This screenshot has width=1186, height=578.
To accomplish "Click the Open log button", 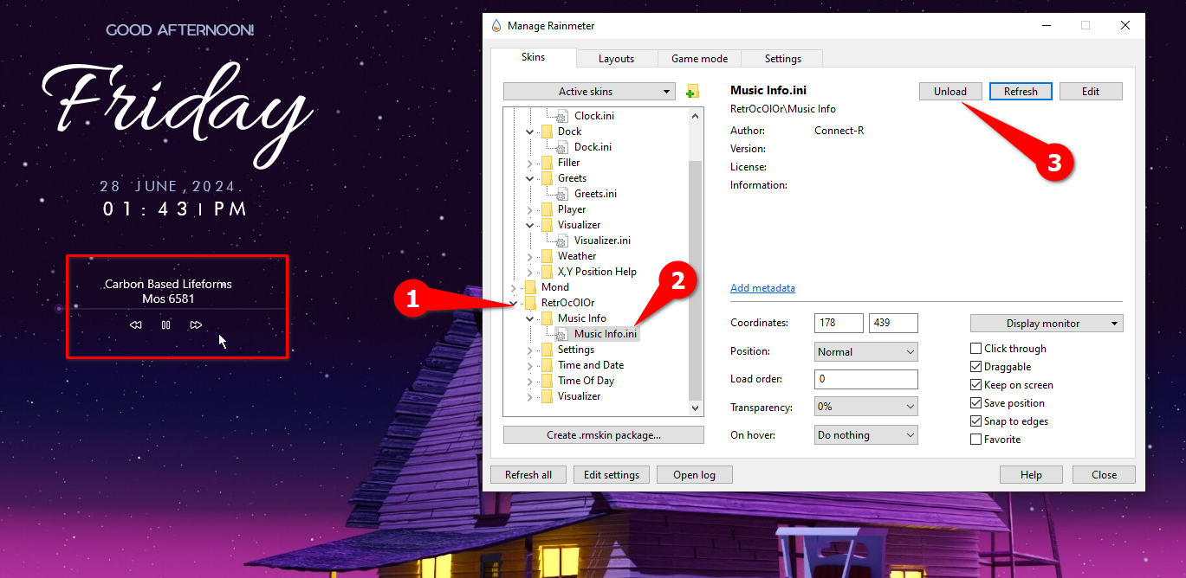I will [695, 474].
